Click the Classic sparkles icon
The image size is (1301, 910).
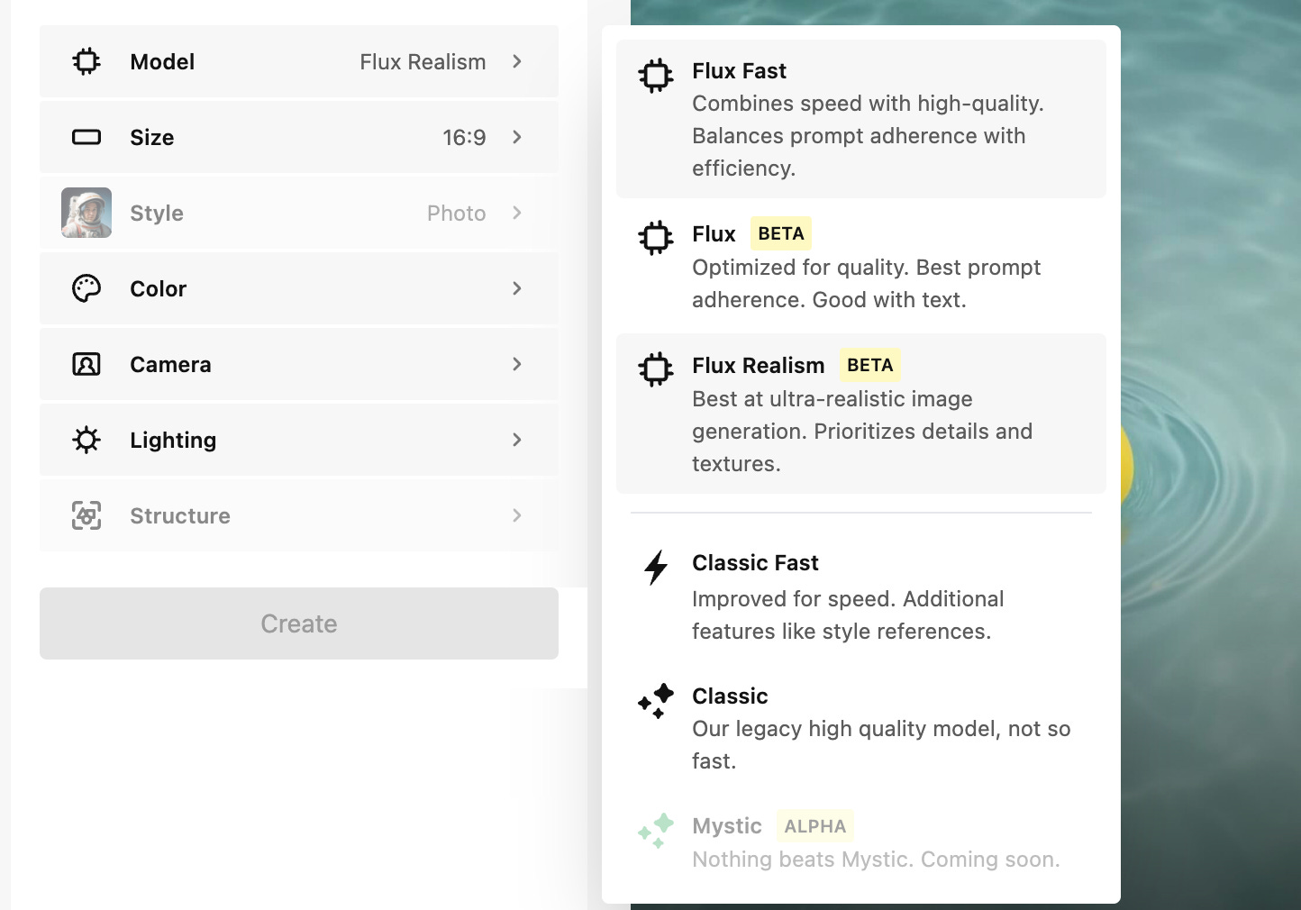[656, 702]
